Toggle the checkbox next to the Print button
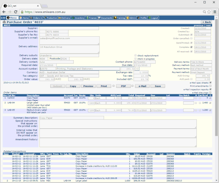The width and height of the screenshot is (219, 183). point(114,86)
